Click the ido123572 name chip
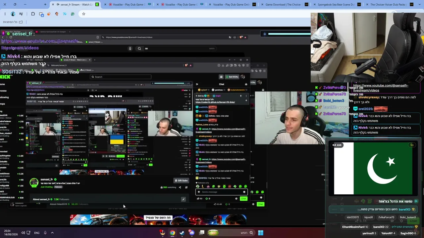Image resolution: width=424 pixels, height=238 pixels. click(x=353, y=218)
